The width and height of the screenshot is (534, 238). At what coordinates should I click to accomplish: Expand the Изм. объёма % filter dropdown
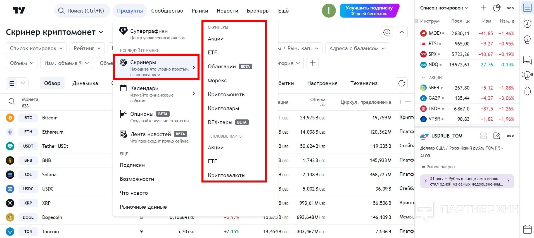[x=67, y=63]
